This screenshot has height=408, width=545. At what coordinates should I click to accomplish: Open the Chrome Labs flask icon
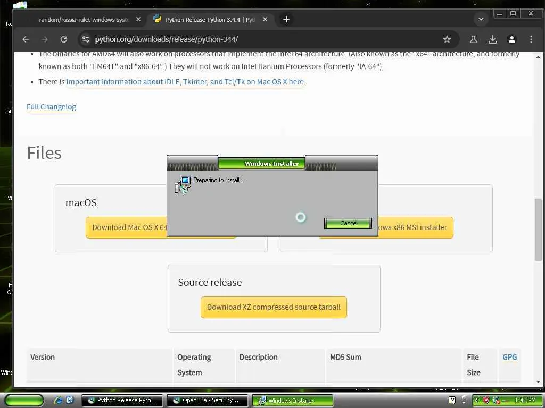473,39
